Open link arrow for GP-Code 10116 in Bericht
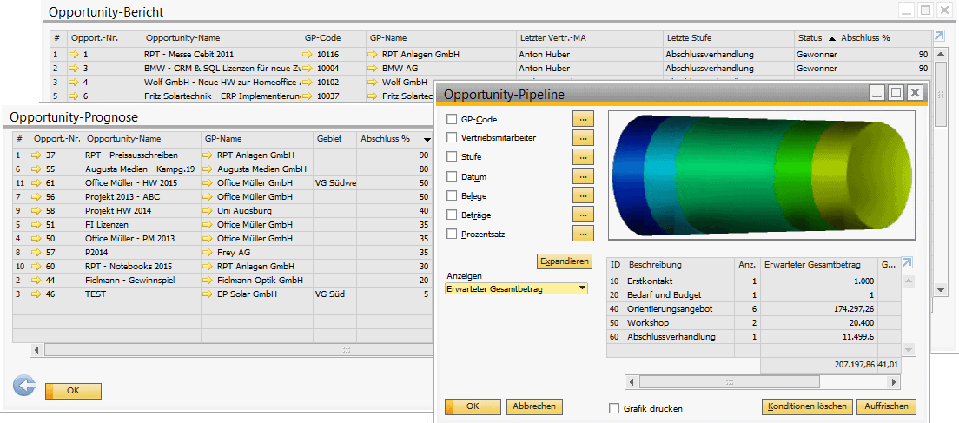 (x=308, y=54)
